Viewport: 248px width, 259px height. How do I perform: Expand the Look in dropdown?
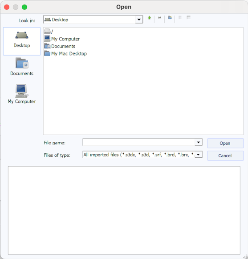139,20
